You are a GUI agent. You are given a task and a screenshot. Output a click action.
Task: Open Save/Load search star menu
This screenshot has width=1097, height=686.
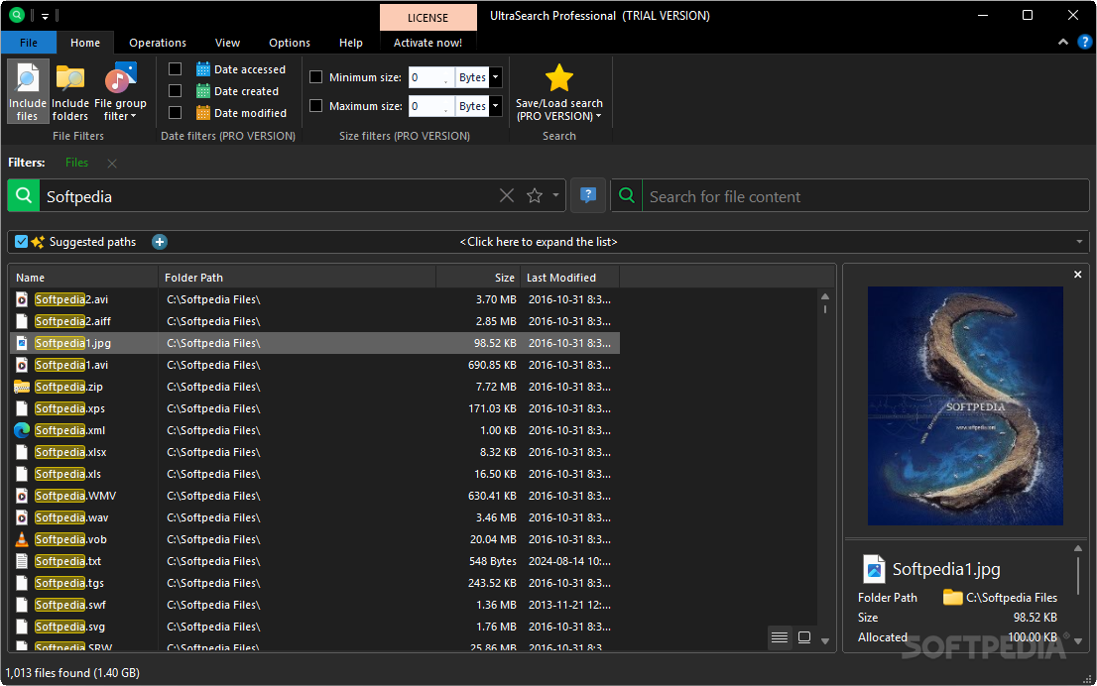tap(559, 91)
